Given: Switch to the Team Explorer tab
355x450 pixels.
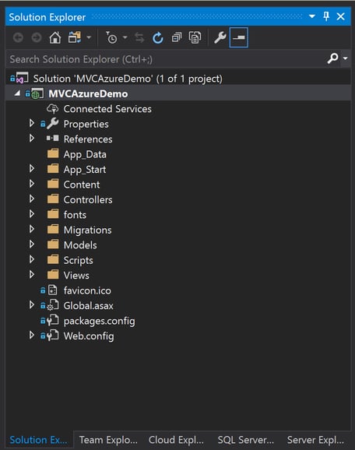Looking at the screenshot, I should 108,440.
